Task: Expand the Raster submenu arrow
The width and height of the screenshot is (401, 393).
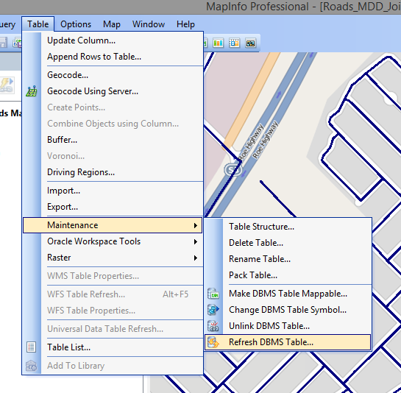Action: 196,258
